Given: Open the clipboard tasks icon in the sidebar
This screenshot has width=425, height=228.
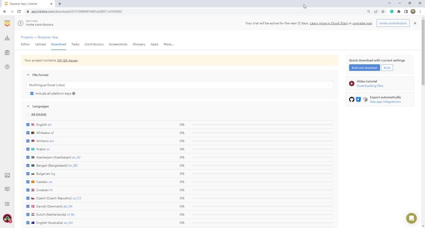Looking at the screenshot, I should [x=7, y=53].
